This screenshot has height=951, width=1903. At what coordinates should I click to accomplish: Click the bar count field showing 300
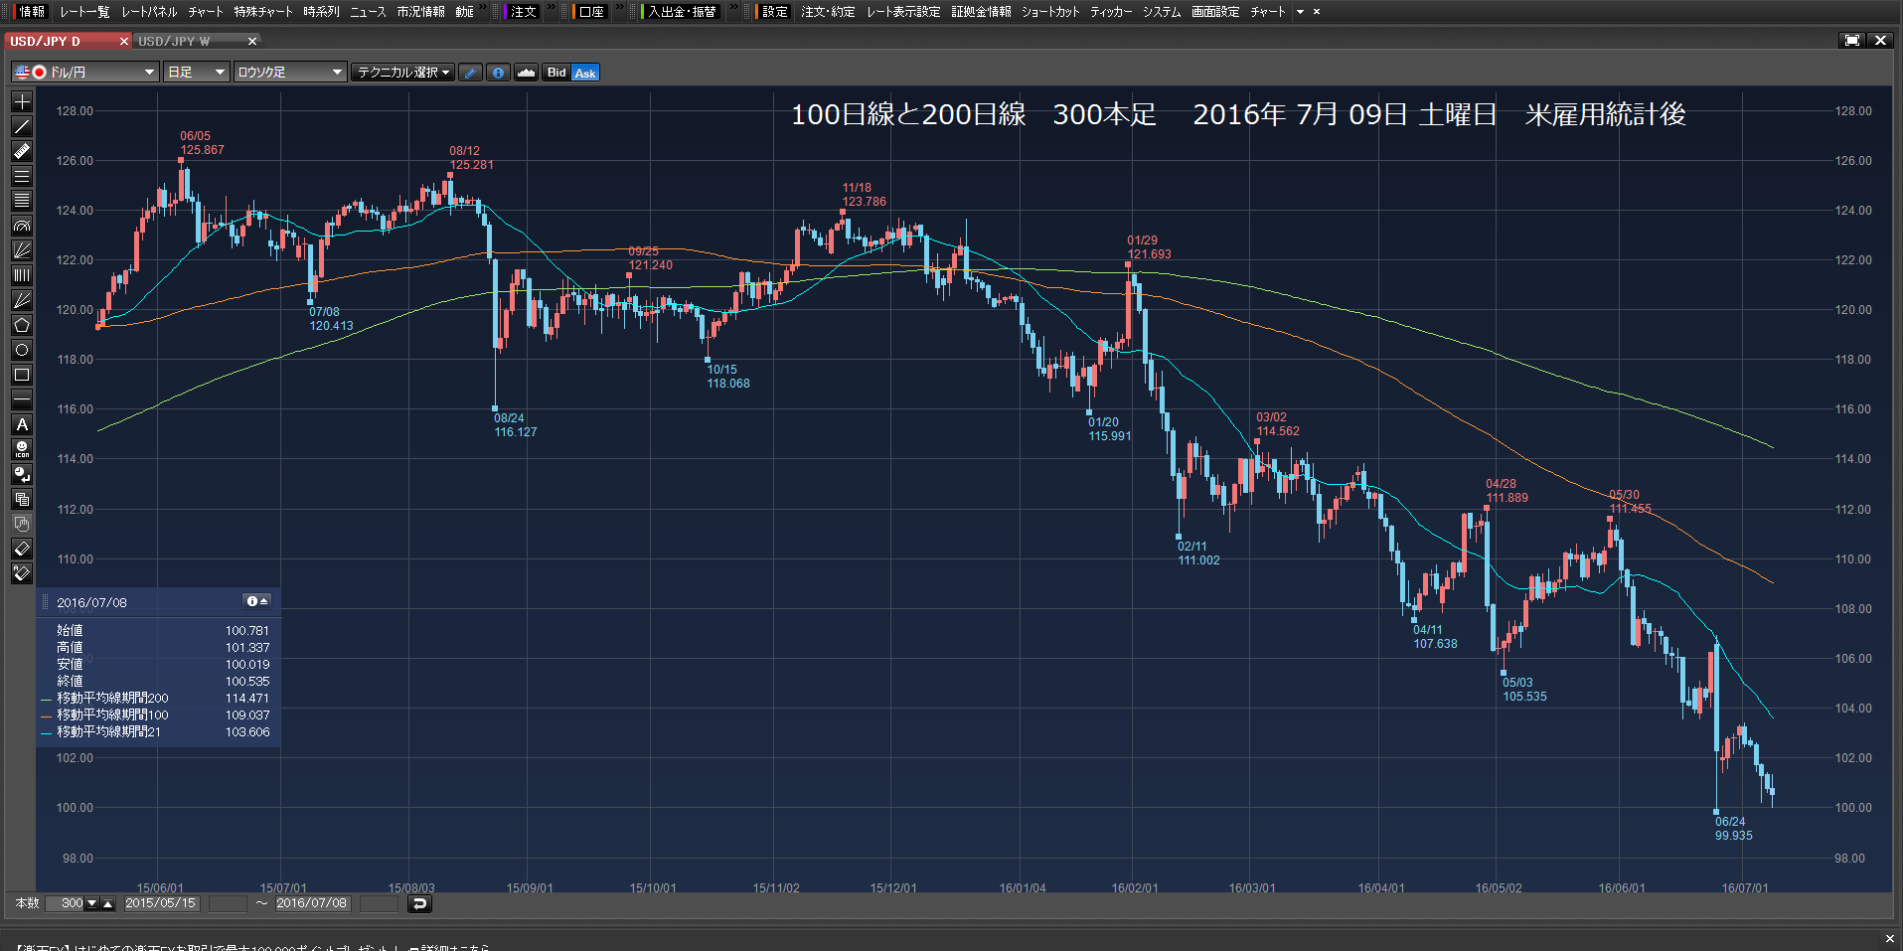(66, 903)
